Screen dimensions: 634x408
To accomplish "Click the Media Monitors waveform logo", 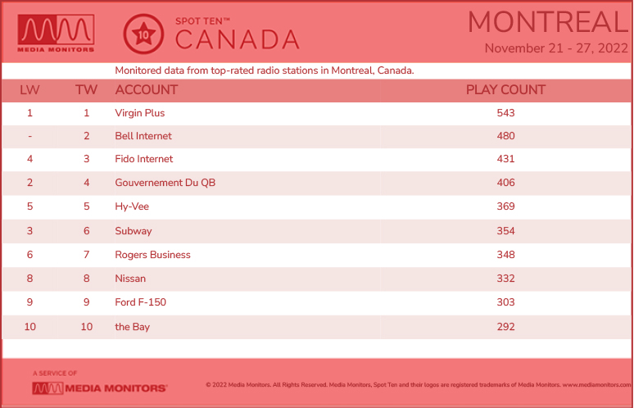I will pyautogui.click(x=57, y=33).
